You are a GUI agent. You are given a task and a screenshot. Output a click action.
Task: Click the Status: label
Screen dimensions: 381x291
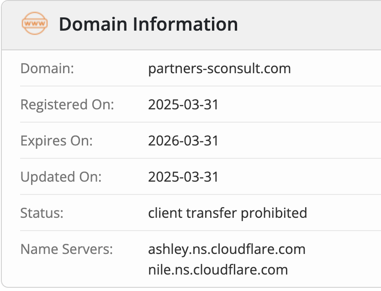click(42, 213)
